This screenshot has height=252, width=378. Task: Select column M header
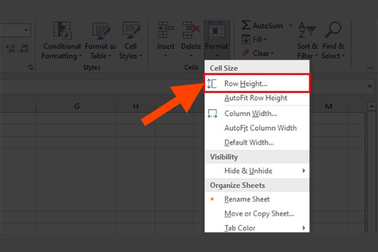point(329,106)
